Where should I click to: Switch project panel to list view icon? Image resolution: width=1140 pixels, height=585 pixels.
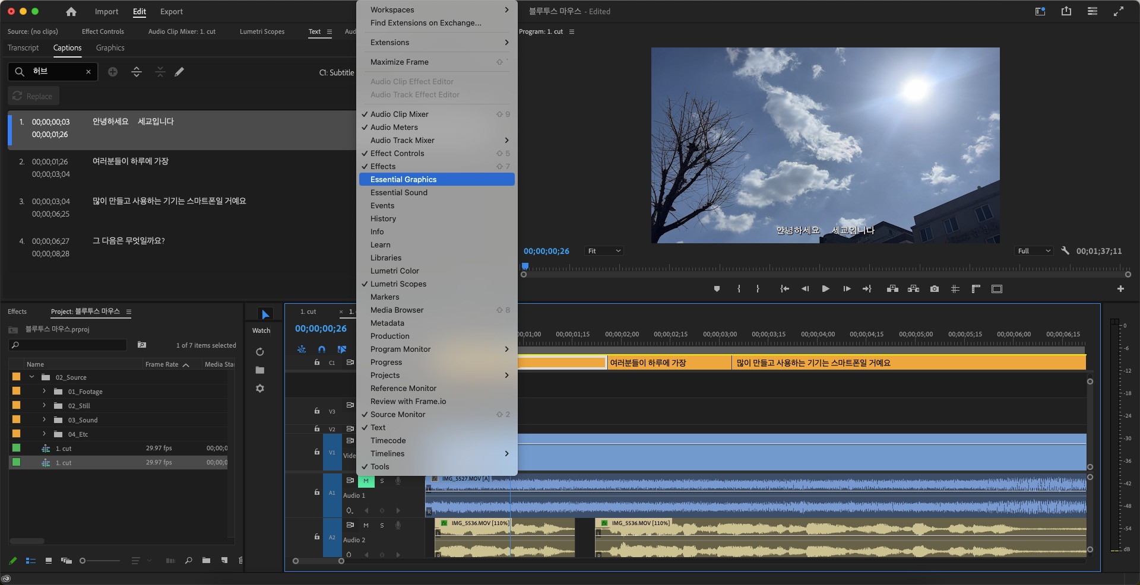pos(31,560)
